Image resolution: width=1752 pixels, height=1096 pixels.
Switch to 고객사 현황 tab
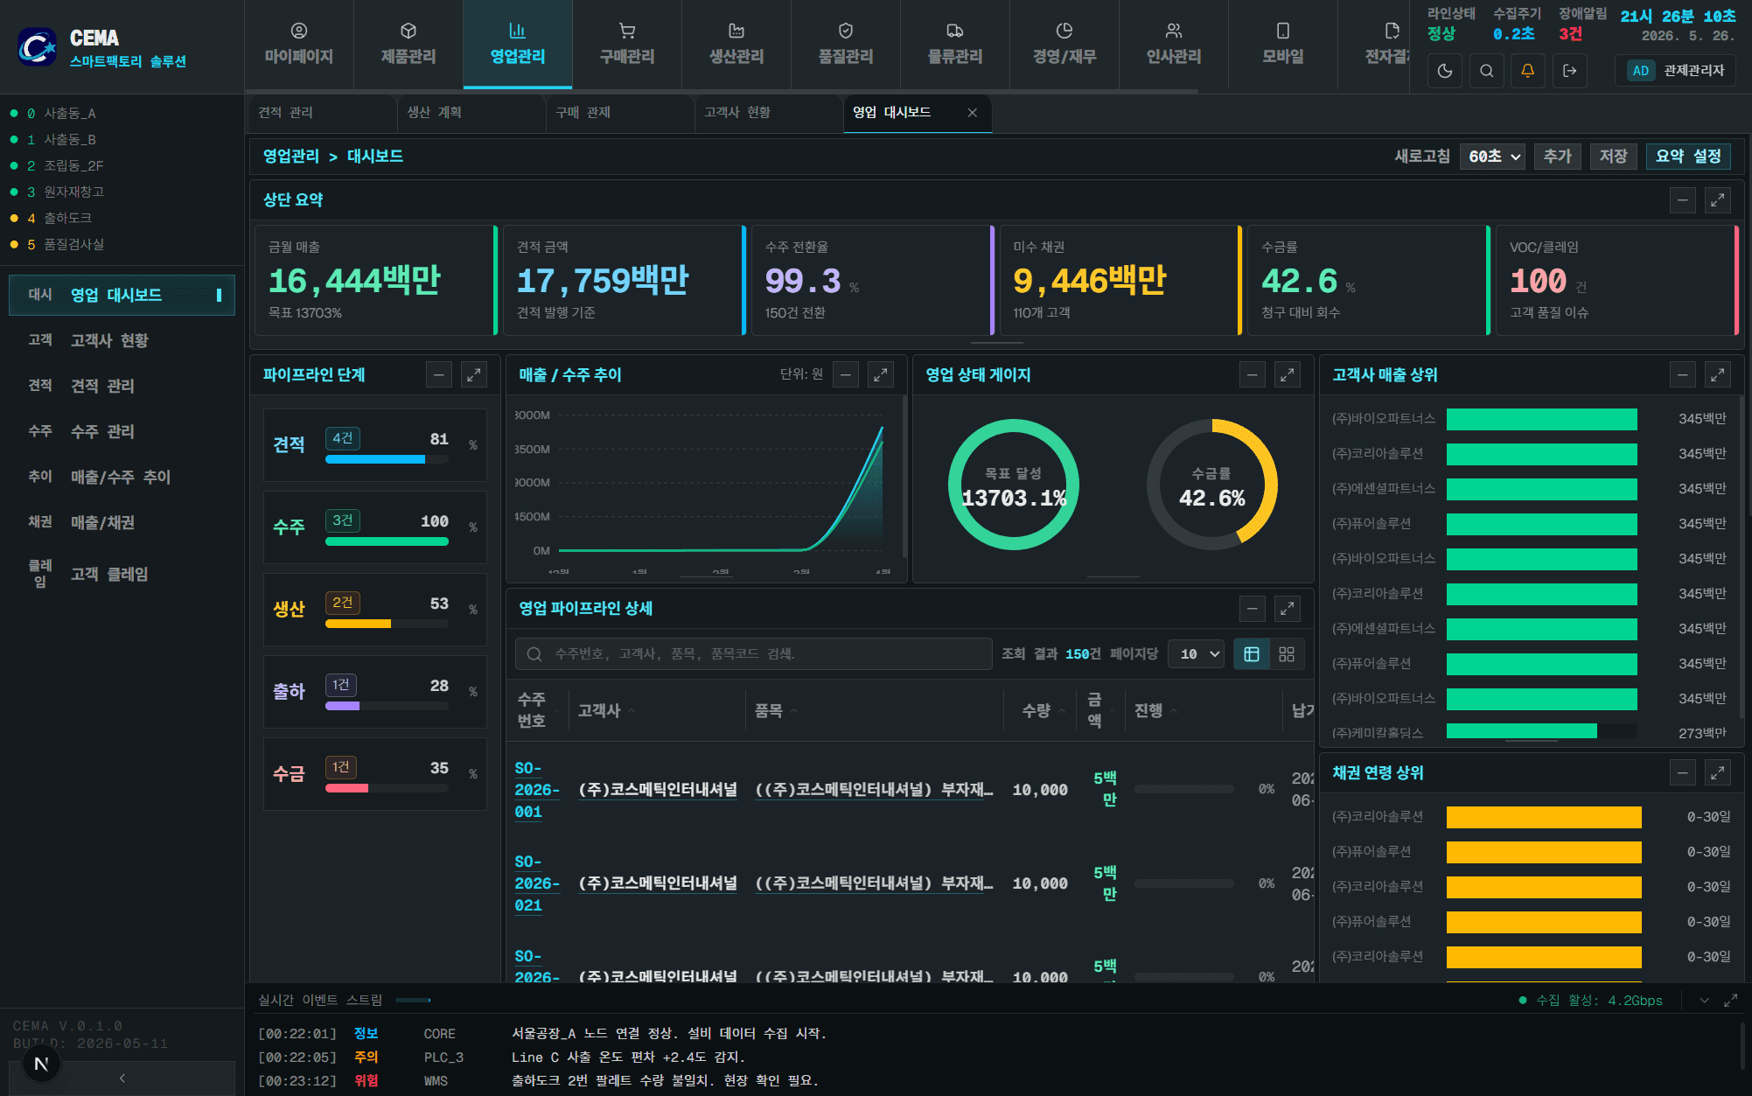769,113
